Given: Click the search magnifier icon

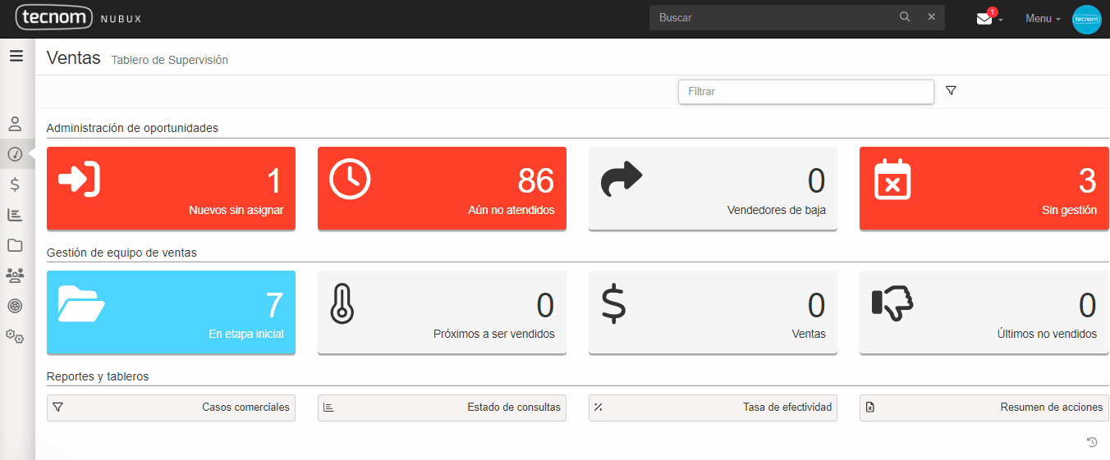Looking at the screenshot, I should tap(905, 17).
